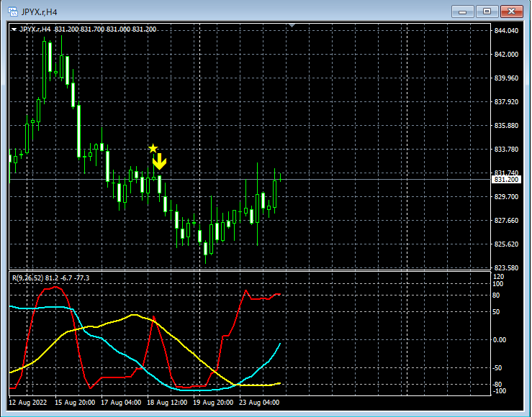Click the 12 Aug 2022 date label
Image resolution: width=532 pixels, height=417 pixels.
(28, 403)
